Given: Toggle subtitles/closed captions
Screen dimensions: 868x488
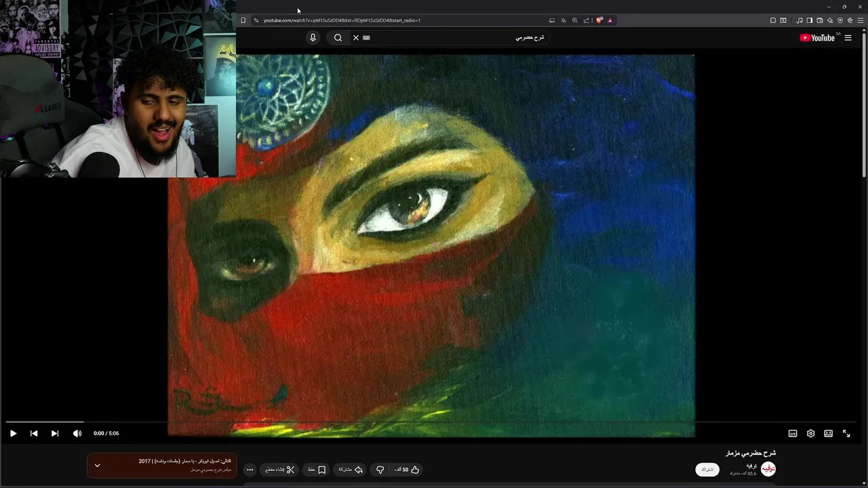Looking at the screenshot, I should pos(793,433).
